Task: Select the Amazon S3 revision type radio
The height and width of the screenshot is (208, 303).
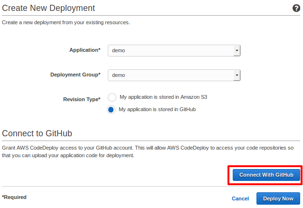Action: [x=112, y=97]
